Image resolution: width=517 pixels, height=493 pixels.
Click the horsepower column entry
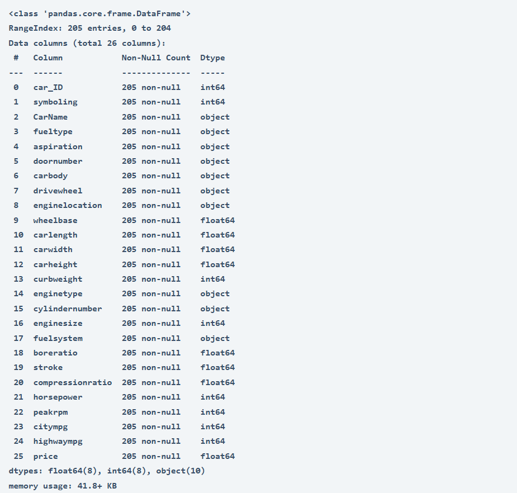coord(59,397)
